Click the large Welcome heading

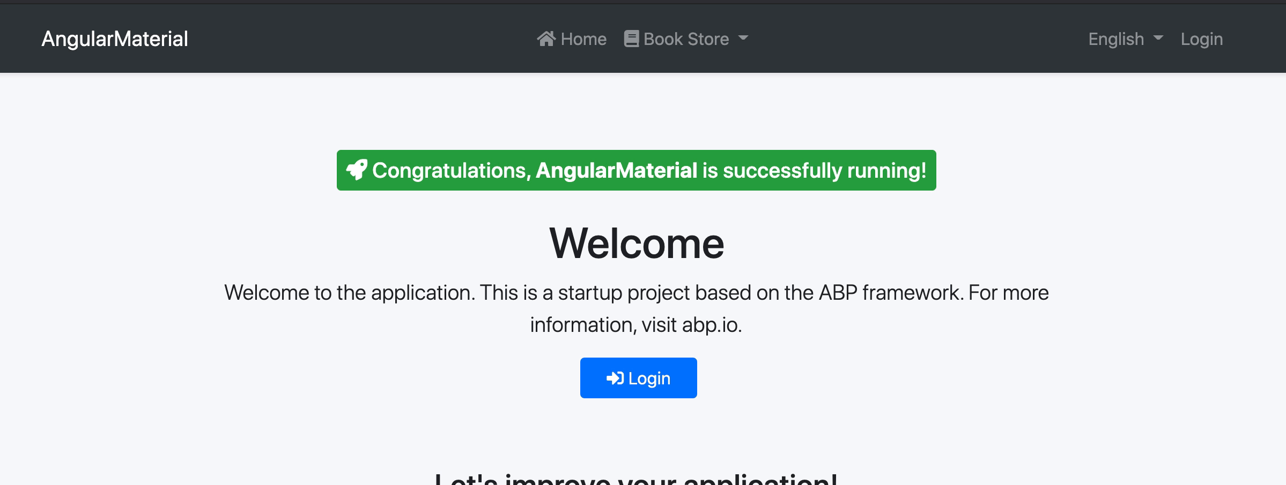[x=637, y=244]
